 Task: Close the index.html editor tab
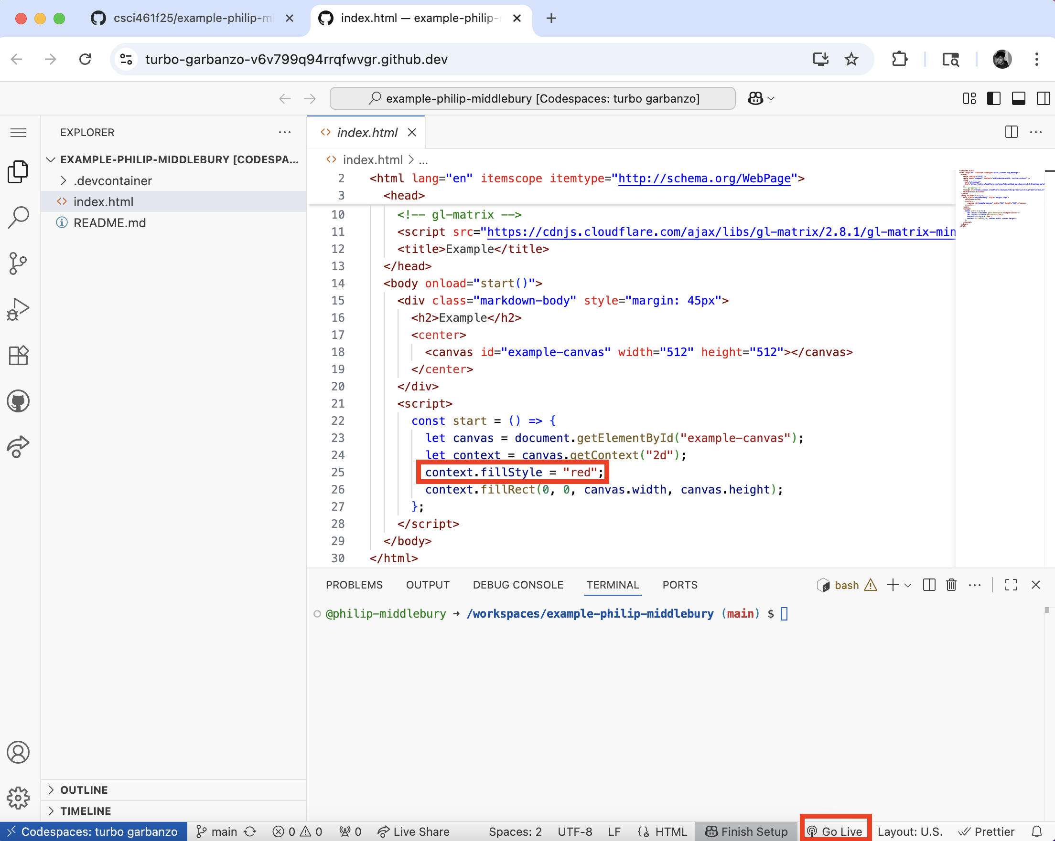(x=412, y=132)
